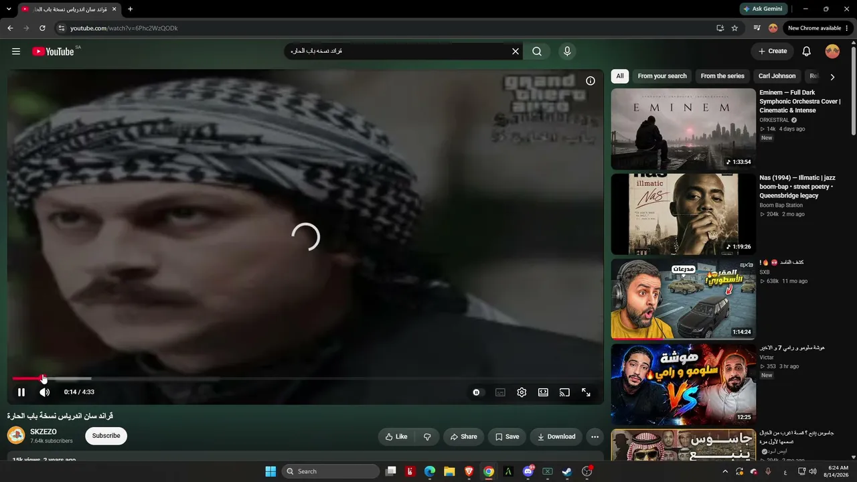Reload the page

pyautogui.click(x=42, y=28)
